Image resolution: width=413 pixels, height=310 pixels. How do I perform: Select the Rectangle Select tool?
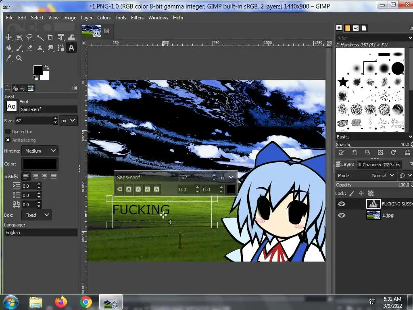19,38
